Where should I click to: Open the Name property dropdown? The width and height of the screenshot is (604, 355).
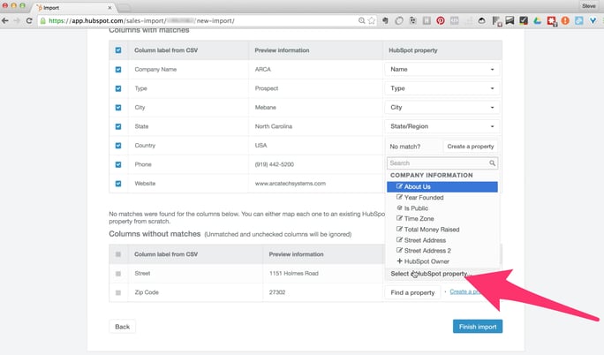(x=442, y=69)
